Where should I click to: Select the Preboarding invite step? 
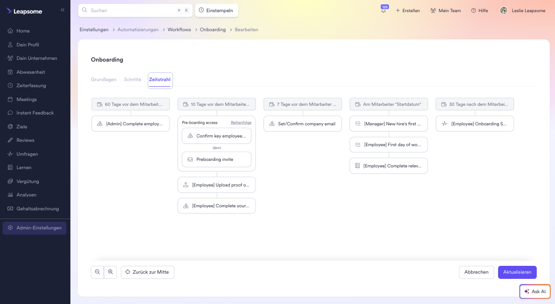[x=216, y=159]
